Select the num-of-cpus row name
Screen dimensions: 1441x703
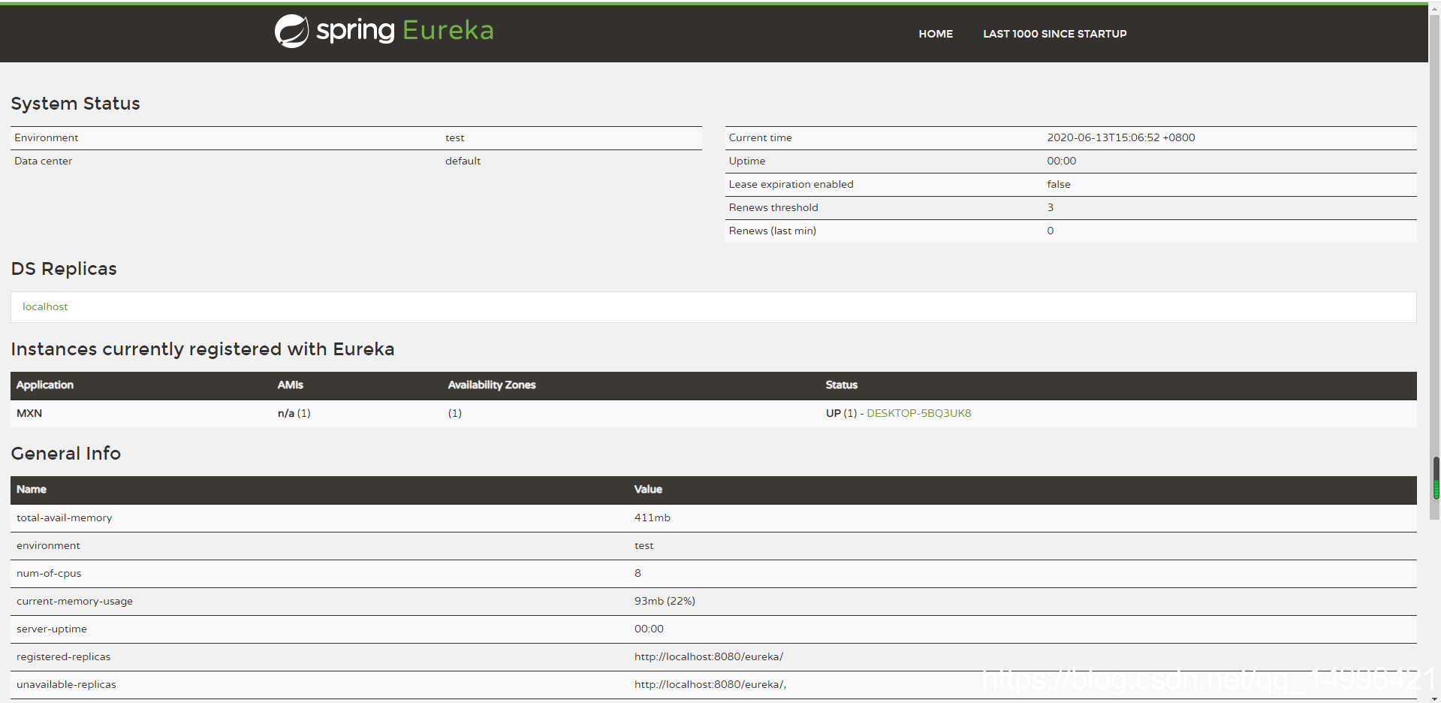49,573
